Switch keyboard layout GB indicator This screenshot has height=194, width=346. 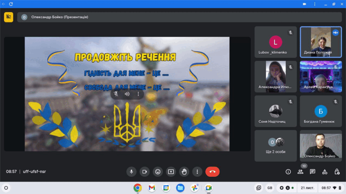[x=270, y=188]
